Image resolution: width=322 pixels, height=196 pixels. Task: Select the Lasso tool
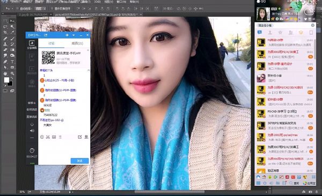[5, 27]
